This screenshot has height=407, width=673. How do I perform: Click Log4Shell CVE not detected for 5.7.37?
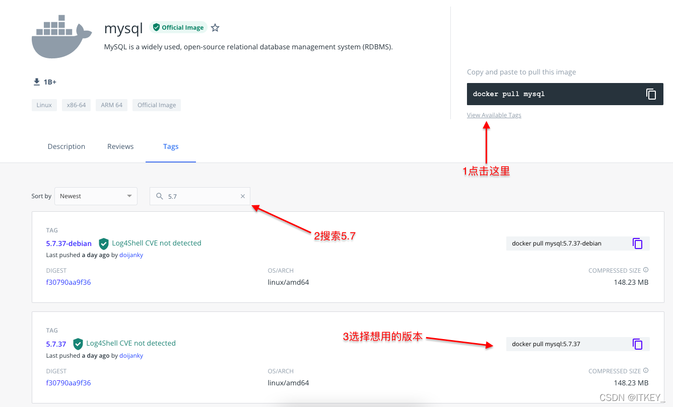click(x=131, y=343)
